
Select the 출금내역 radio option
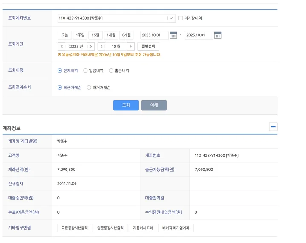point(111,71)
